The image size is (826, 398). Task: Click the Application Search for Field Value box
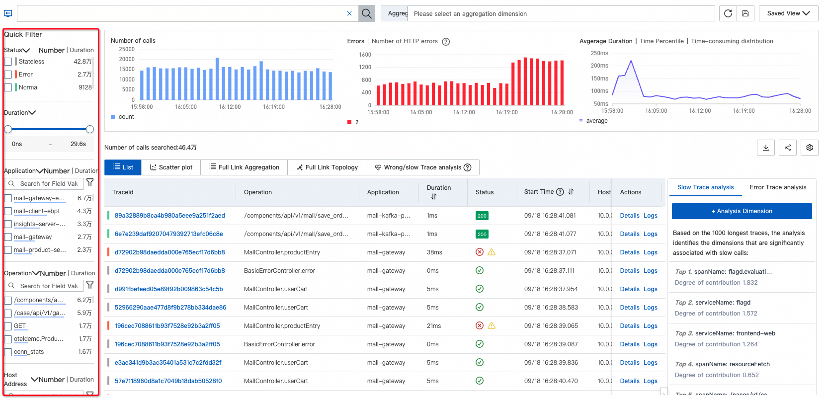[x=44, y=183]
